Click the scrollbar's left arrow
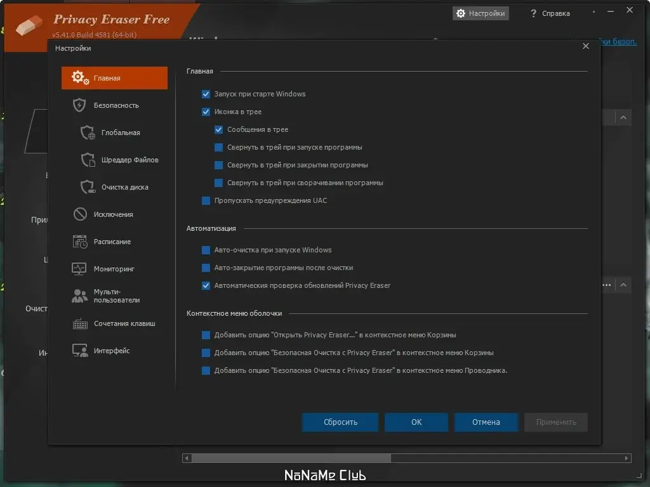 (187, 458)
